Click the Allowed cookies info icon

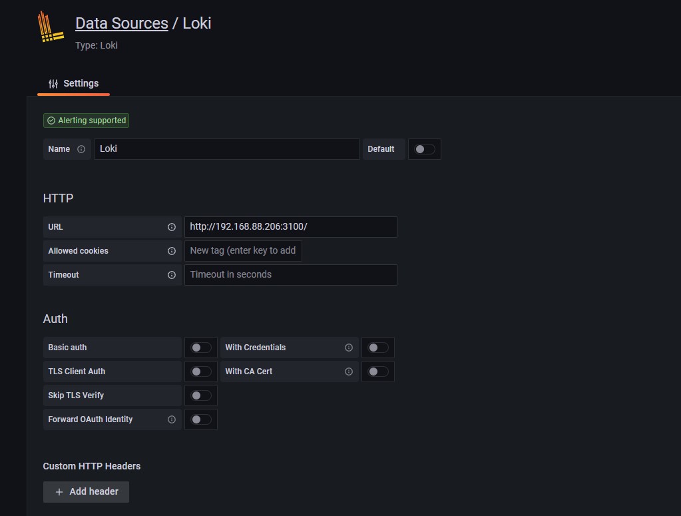tap(172, 251)
